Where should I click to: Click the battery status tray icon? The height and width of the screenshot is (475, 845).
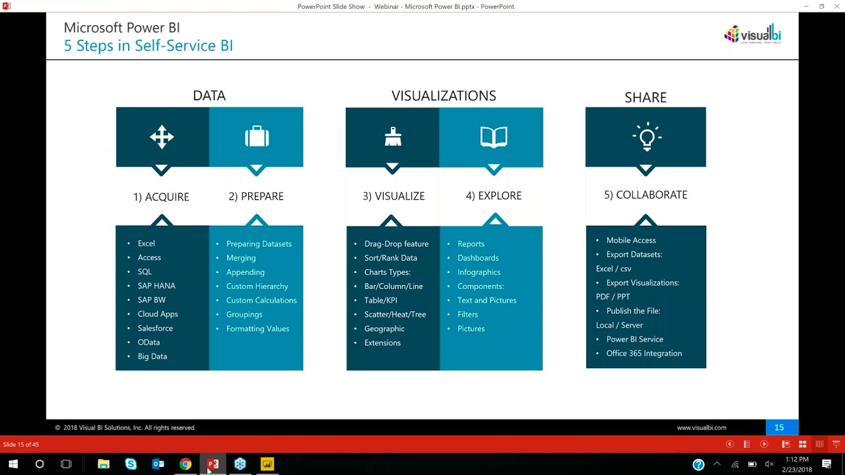752,464
